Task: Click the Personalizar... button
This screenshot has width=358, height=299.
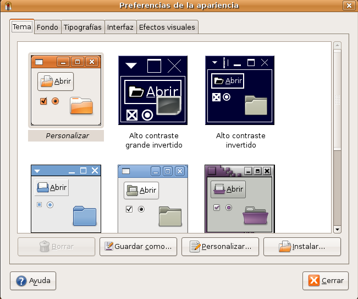Action: pos(220,247)
